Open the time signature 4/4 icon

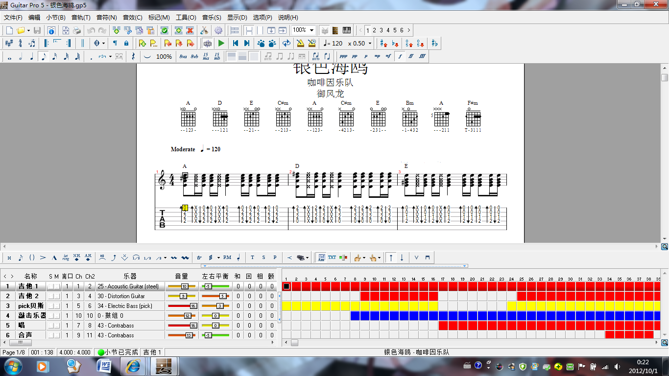(21, 43)
